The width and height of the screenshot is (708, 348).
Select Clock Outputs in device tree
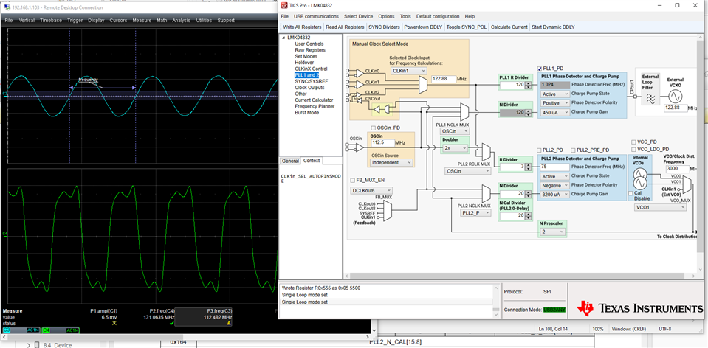tap(309, 88)
